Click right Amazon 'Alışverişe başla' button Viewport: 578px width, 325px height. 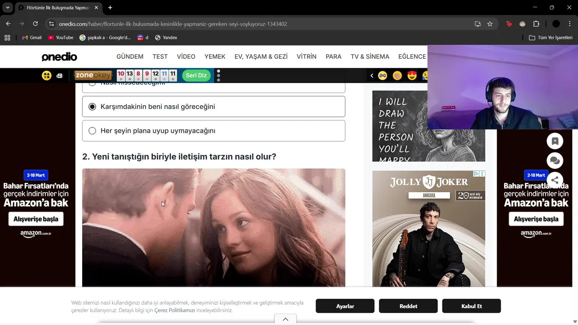click(536, 219)
